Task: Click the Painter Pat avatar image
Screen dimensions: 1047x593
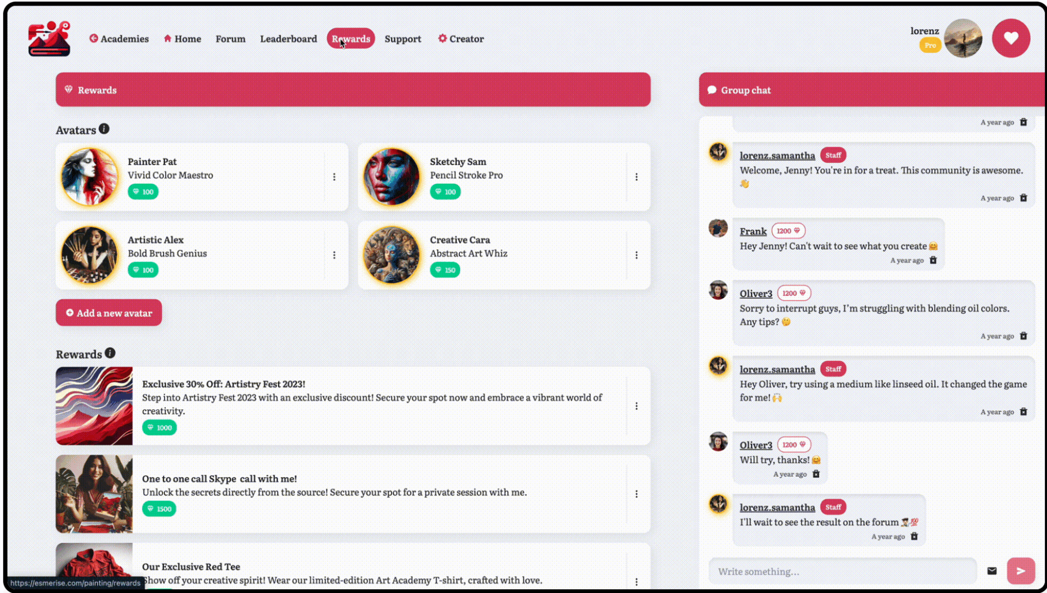Action: tap(89, 177)
